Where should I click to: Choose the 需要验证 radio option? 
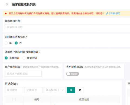click(x=24, y=58)
